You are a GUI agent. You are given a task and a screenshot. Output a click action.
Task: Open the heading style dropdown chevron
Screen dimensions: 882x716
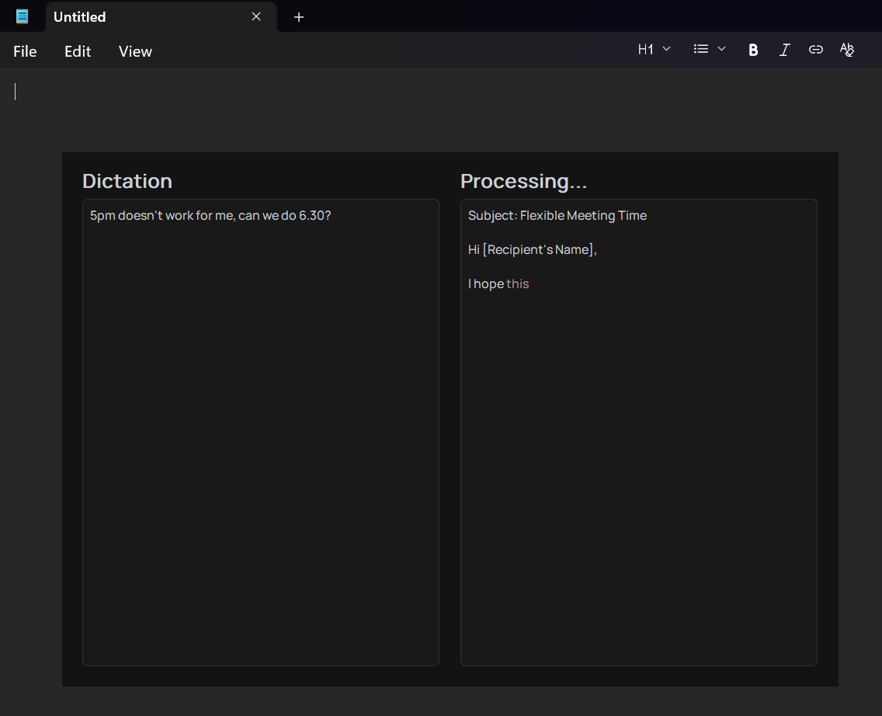(x=666, y=49)
